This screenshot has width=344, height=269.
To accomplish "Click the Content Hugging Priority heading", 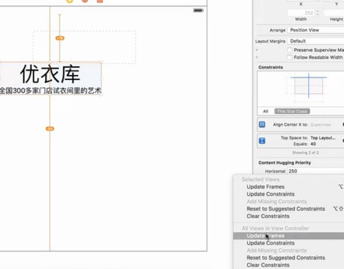I will coord(285,163).
